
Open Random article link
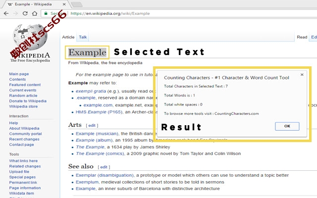coord(23,96)
